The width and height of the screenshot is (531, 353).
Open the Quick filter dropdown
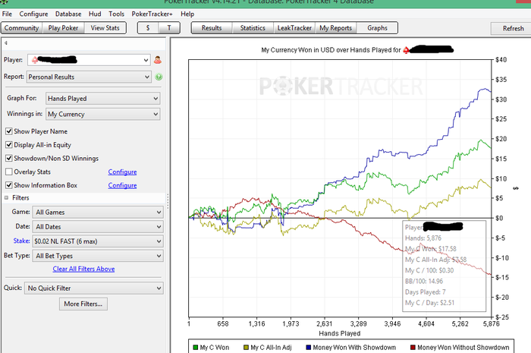[94, 288]
